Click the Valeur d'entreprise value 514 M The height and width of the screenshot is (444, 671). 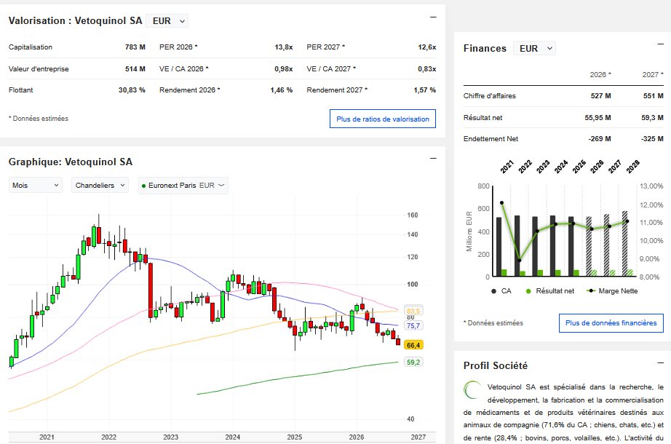pos(135,69)
